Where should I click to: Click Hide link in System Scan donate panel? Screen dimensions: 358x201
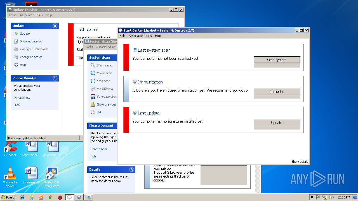[x=93, y=156]
